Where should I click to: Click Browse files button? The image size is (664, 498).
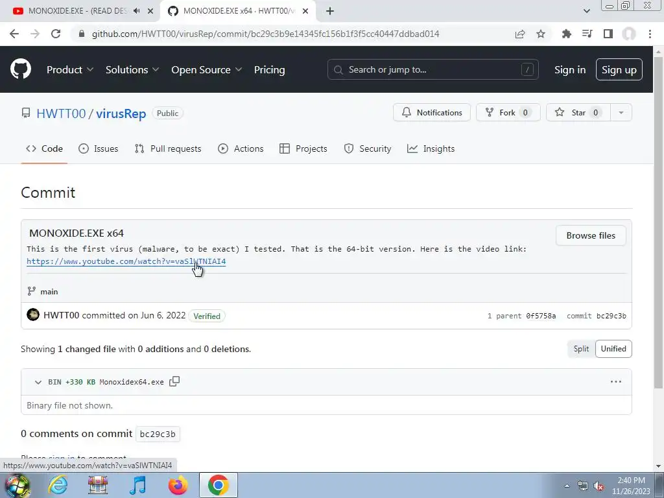pos(591,235)
